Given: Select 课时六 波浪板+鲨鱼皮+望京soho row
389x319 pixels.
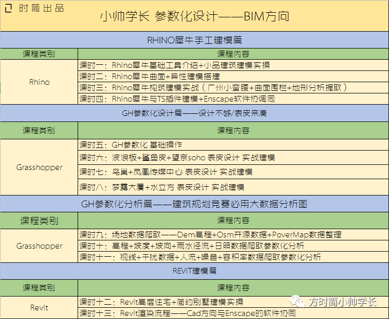Looking at the screenshot, I should [x=233, y=158].
